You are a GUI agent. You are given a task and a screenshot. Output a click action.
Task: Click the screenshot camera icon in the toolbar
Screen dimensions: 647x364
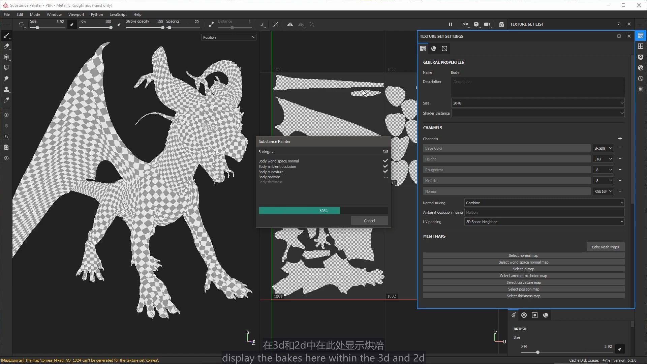click(501, 24)
